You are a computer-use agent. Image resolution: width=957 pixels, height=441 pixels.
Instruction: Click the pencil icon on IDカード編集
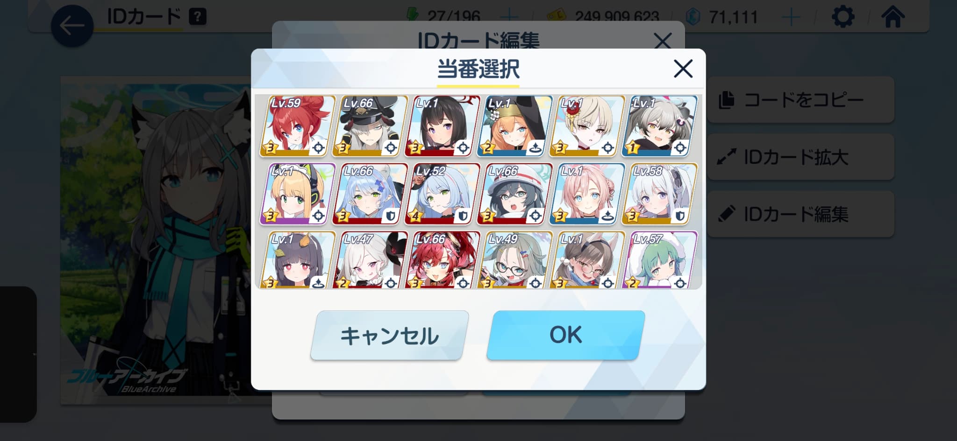727,214
